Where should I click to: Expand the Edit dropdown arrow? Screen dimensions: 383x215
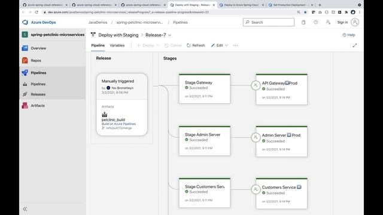[x=226, y=45]
